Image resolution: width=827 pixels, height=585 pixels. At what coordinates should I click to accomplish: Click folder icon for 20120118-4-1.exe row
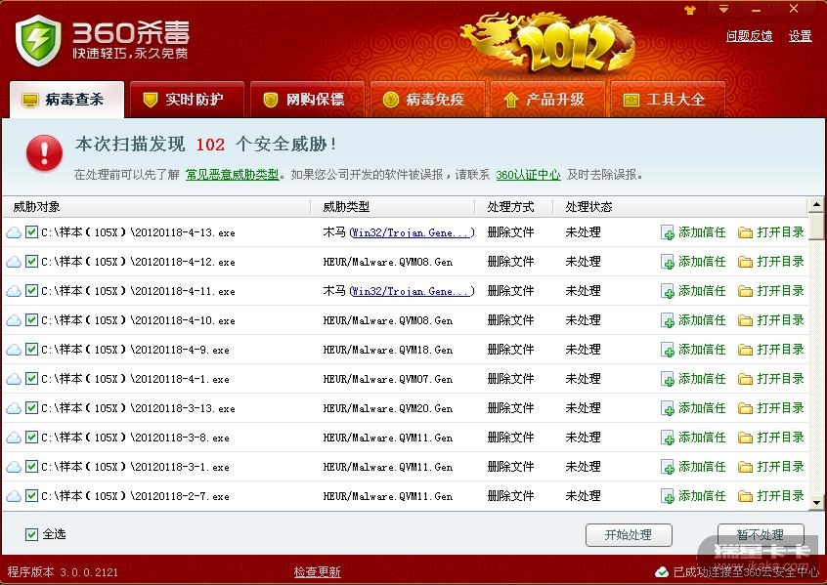click(745, 379)
